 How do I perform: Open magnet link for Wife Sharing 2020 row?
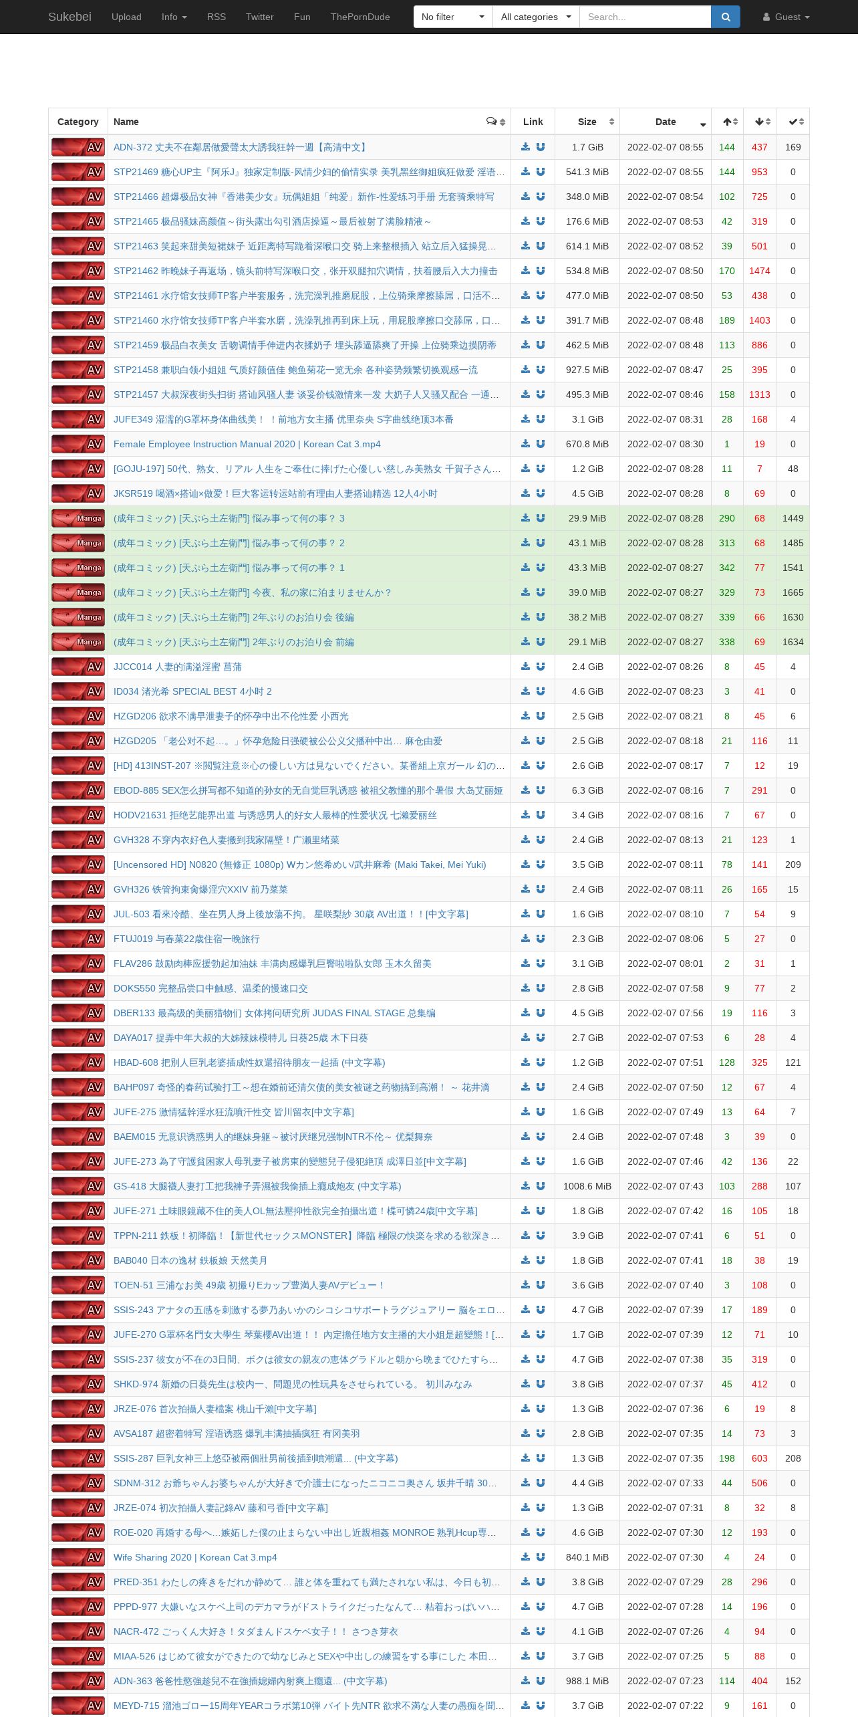(x=540, y=1557)
